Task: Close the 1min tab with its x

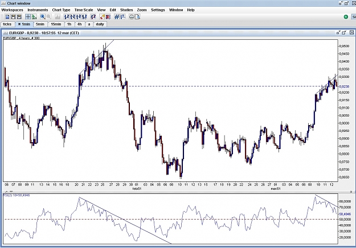Action: [x=19, y=24]
